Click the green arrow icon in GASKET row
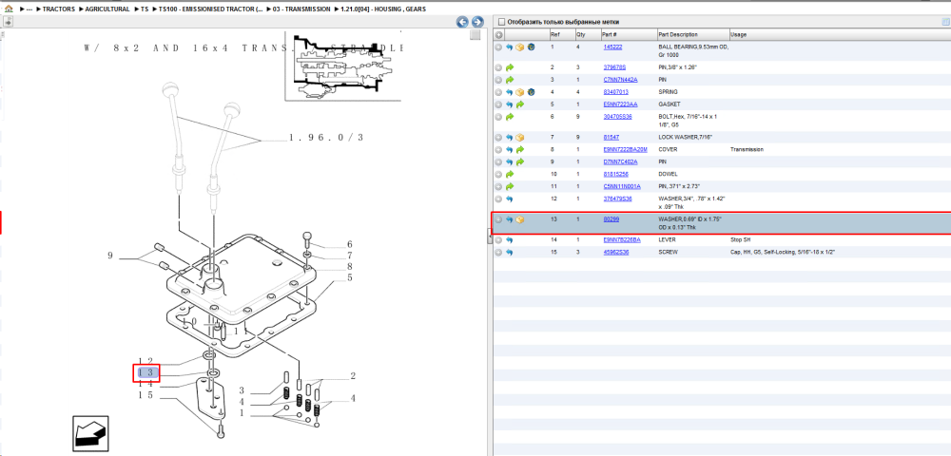Screen dimensions: 951x456 point(520,104)
